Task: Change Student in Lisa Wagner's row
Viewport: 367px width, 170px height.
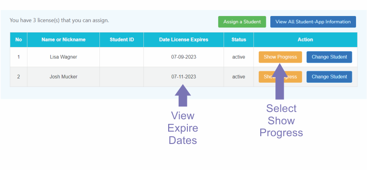Action: pyautogui.click(x=329, y=57)
